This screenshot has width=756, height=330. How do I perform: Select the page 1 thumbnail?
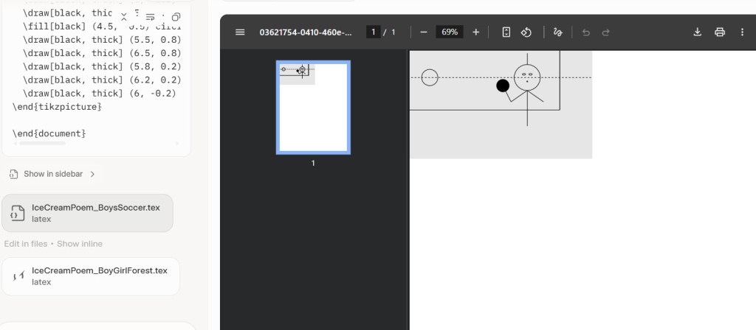click(x=313, y=108)
